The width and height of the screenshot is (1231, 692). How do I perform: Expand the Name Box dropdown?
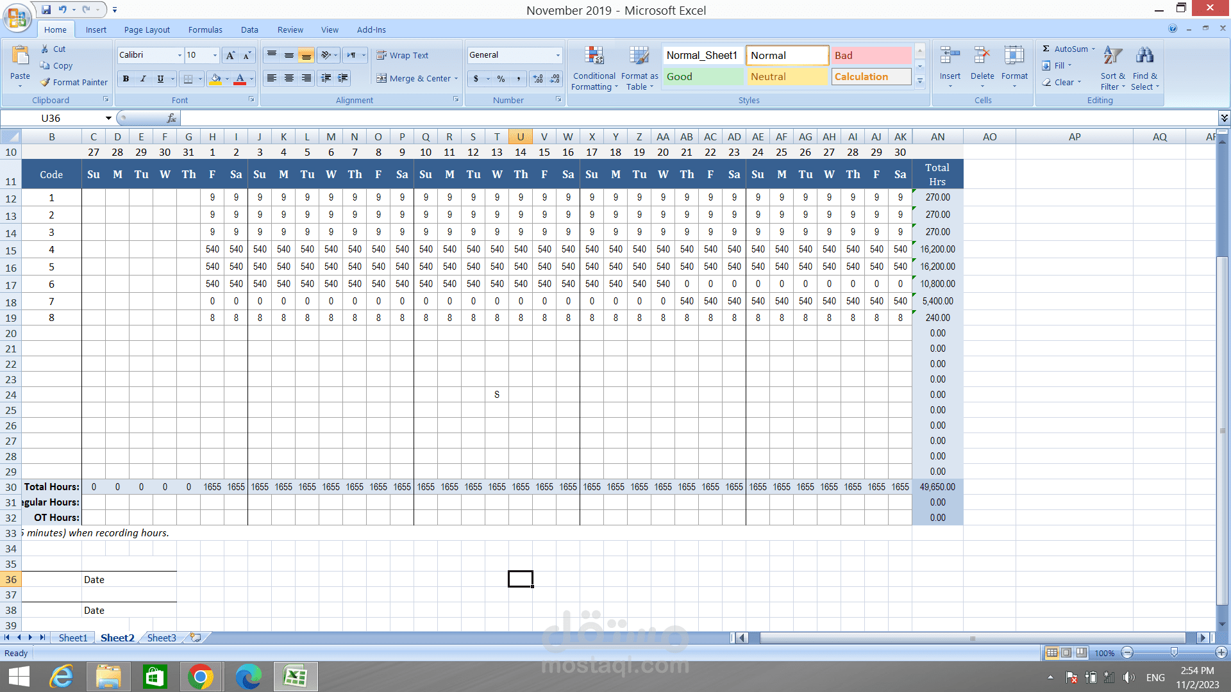[x=108, y=118]
